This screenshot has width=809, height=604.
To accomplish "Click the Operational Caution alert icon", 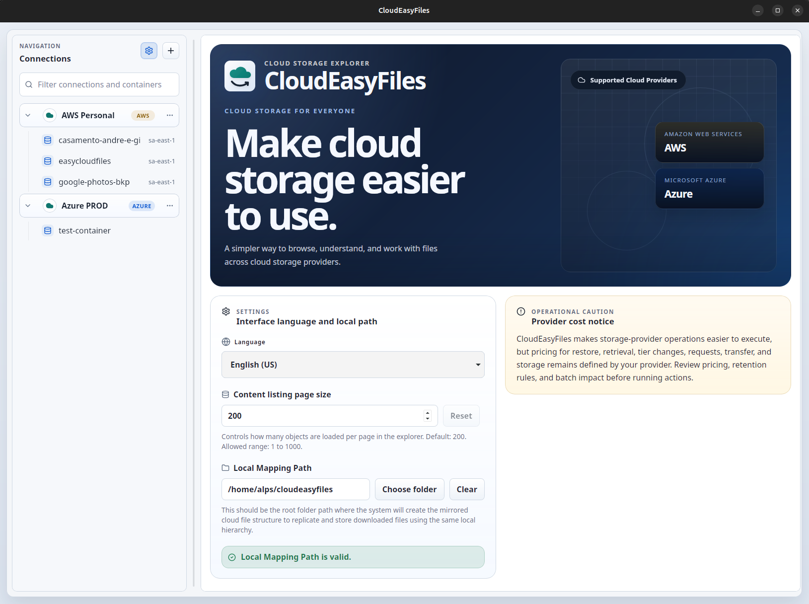I will tap(521, 311).
